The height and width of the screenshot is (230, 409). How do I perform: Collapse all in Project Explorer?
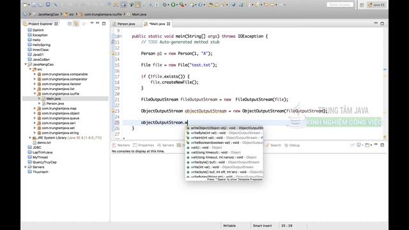70,24
